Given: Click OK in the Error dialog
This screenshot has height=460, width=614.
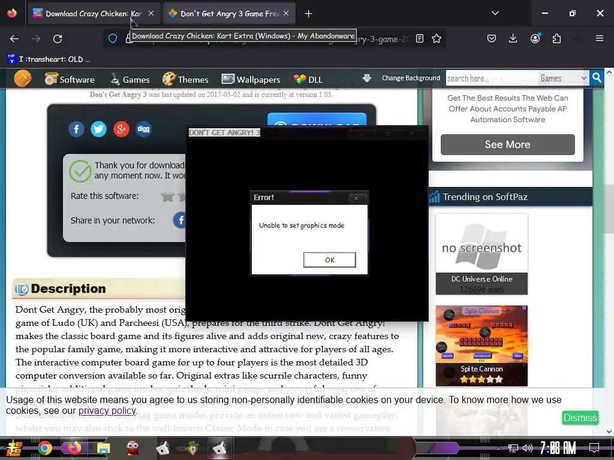Looking at the screenshot, I should coord(329,260).
